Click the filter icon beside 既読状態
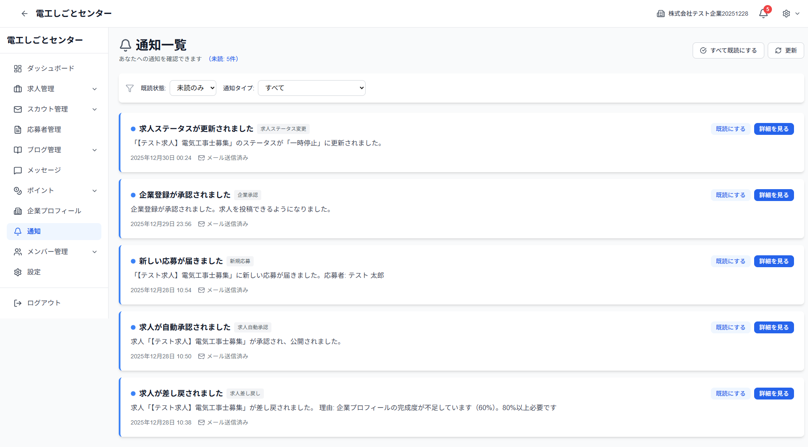This screenshot has width=808, height=447. tap(130, 88)
